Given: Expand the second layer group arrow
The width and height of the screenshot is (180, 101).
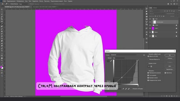Looking at the screenshot, I should 152,25.
